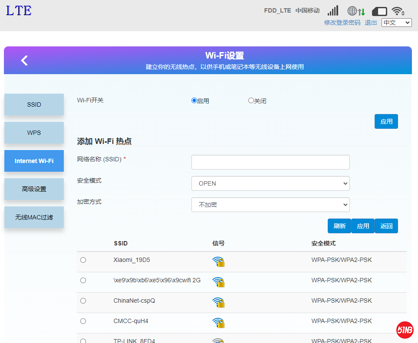Viewport: 418px width, 343px height.
Task: Turn off Wi-Fi with 关闭 radio button
Action: [x=251, y=101]
